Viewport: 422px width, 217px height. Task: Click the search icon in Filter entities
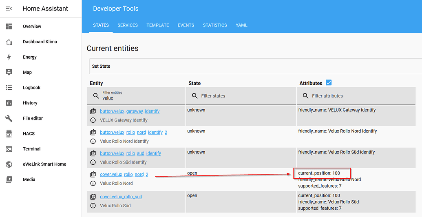96,95
